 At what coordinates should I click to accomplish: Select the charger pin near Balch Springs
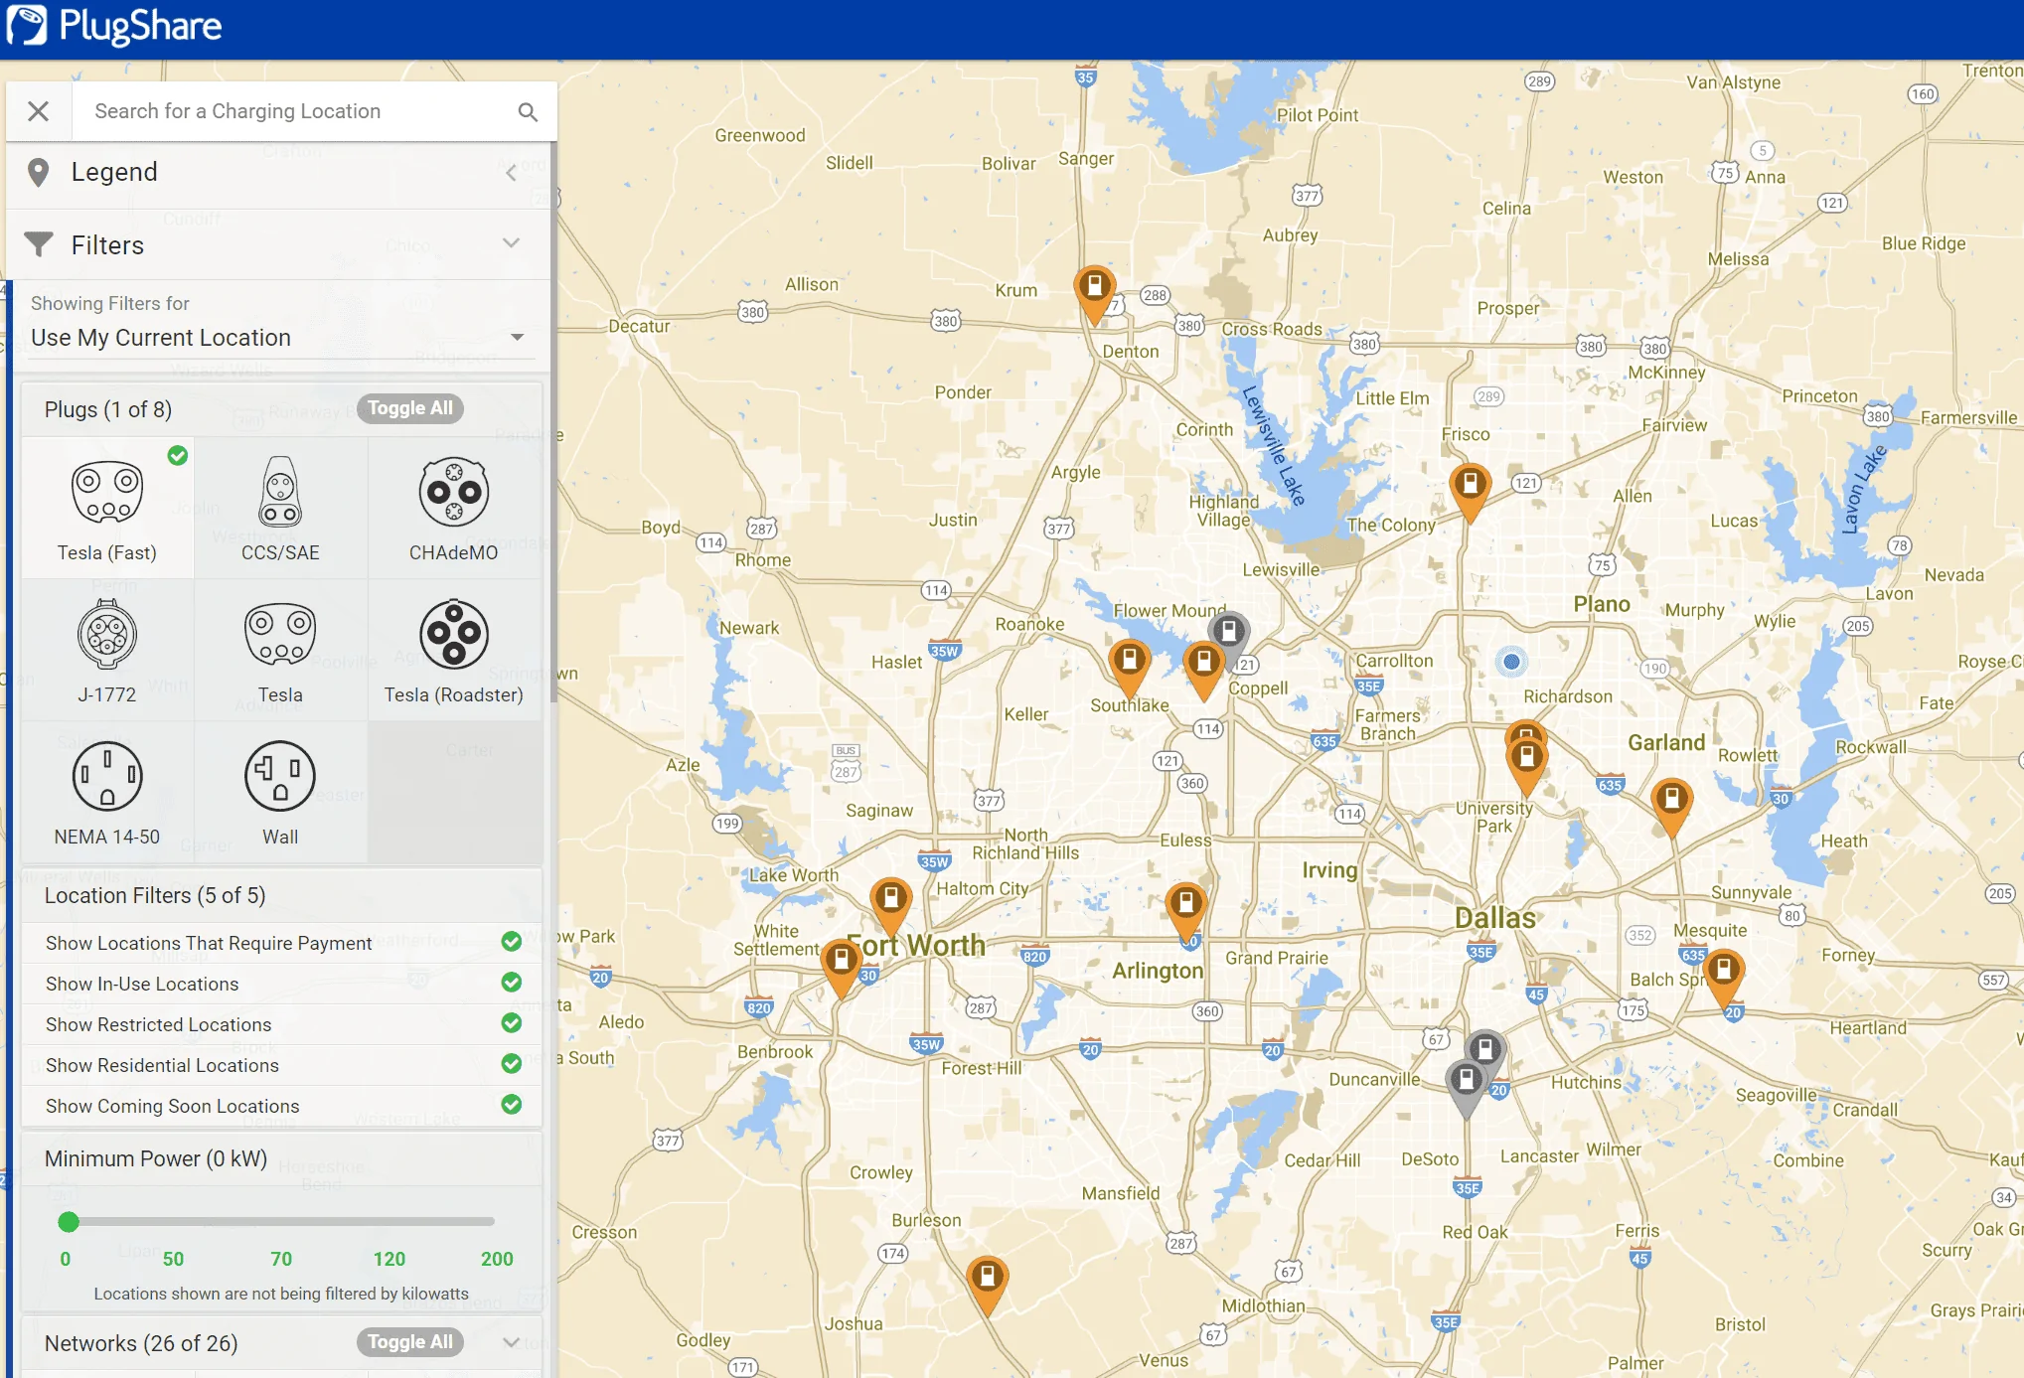click(1724, 979)
